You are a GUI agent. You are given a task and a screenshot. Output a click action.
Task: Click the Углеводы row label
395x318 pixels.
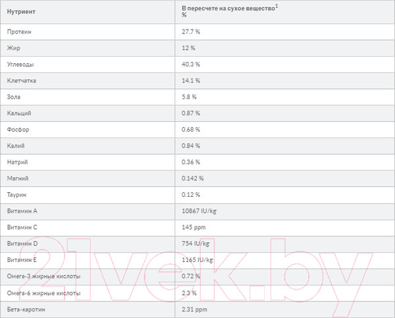21,65
